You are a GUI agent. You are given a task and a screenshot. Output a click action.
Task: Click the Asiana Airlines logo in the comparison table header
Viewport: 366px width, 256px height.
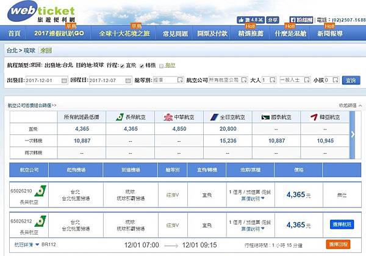(314, 117)
